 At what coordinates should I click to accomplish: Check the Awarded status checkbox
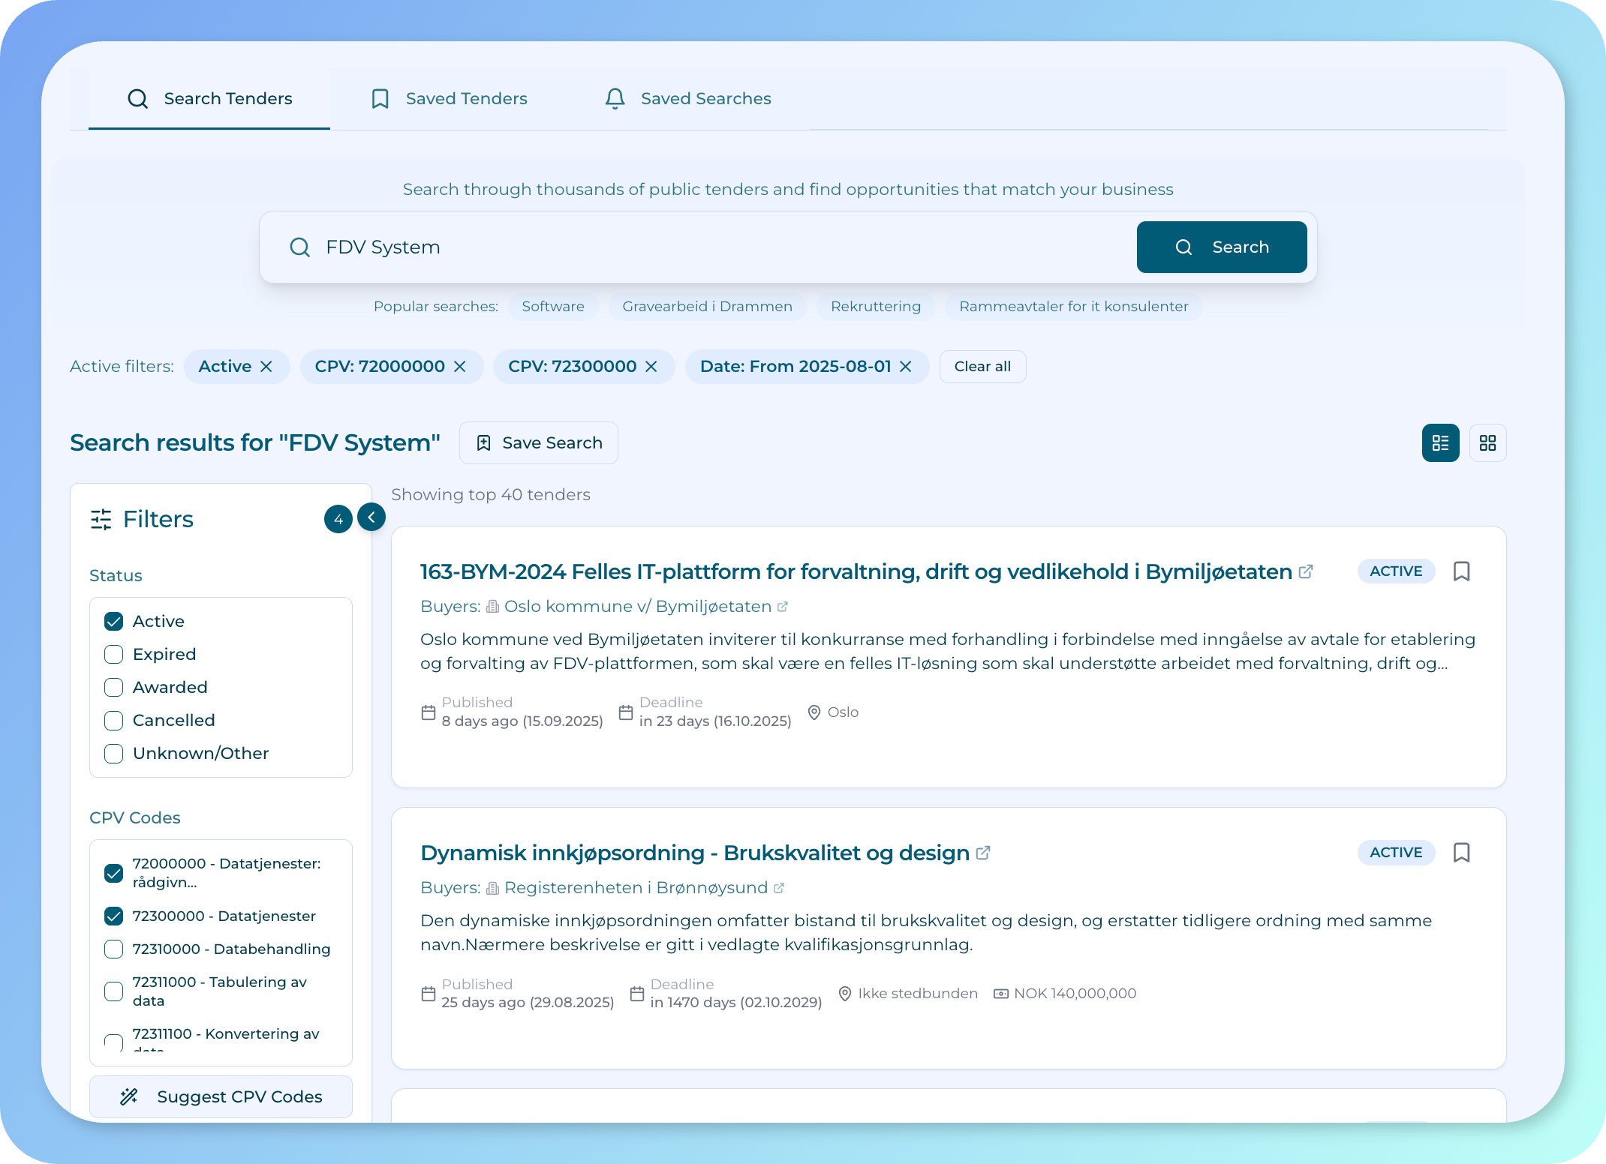click(114, 688)
